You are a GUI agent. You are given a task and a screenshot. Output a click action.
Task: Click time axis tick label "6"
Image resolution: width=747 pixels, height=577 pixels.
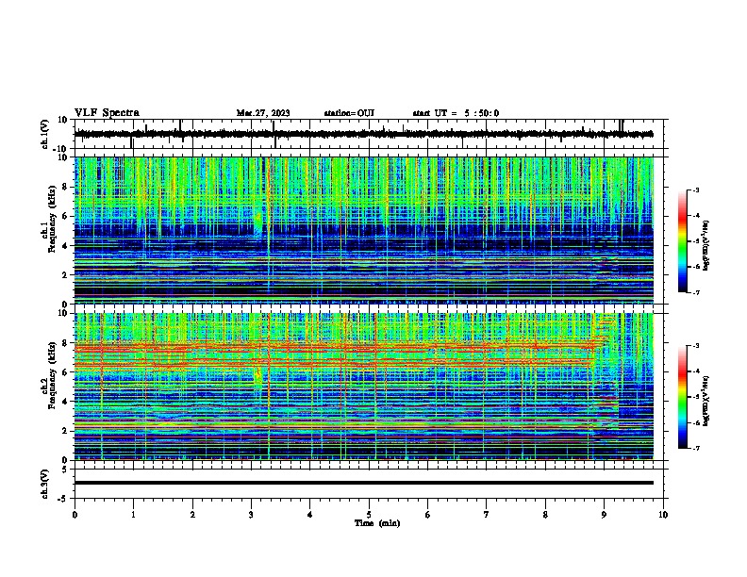(x=428, y=515)
